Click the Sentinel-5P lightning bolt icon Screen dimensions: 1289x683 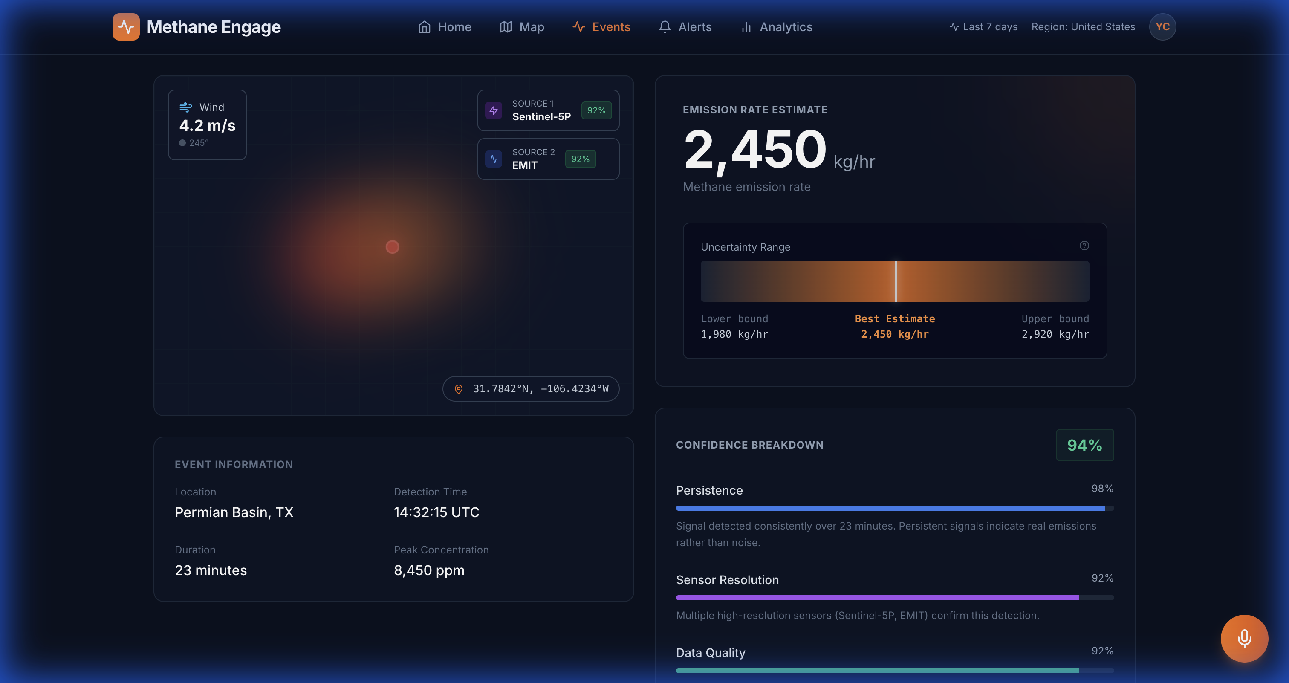(493, 110)
